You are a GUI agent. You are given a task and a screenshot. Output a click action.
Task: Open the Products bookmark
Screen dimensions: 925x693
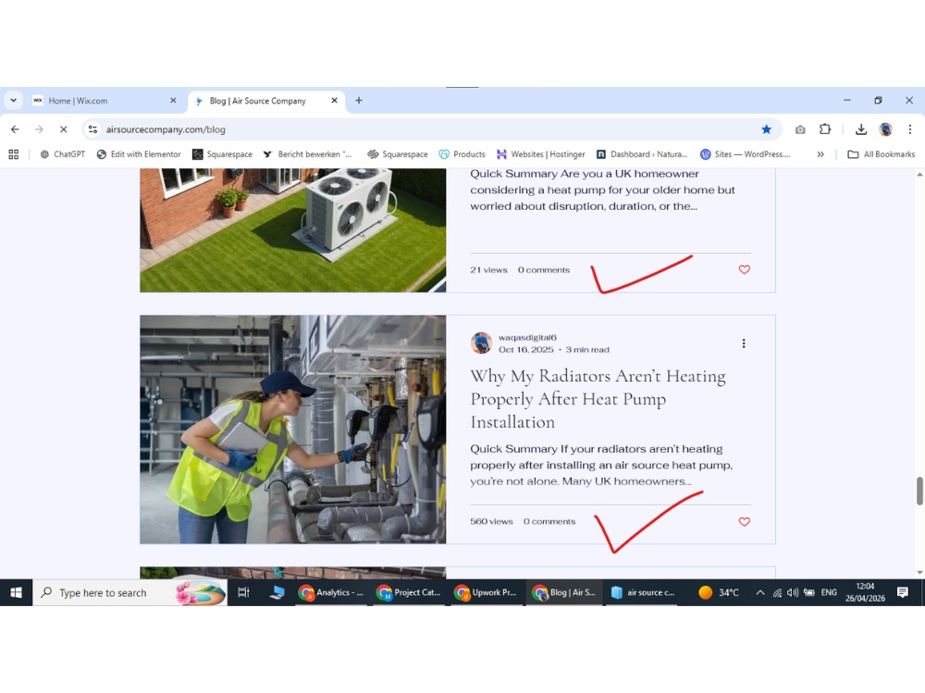pyautogui.click(x=462, y=153)
